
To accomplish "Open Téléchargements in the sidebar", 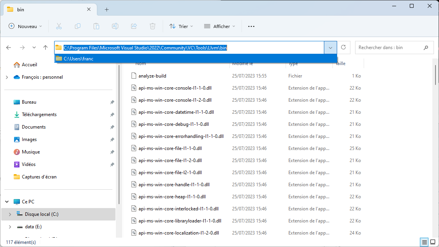I will (39, 115).
